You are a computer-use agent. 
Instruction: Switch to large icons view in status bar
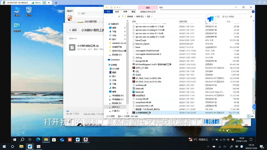pyautogui.click(x=252, y=116)
